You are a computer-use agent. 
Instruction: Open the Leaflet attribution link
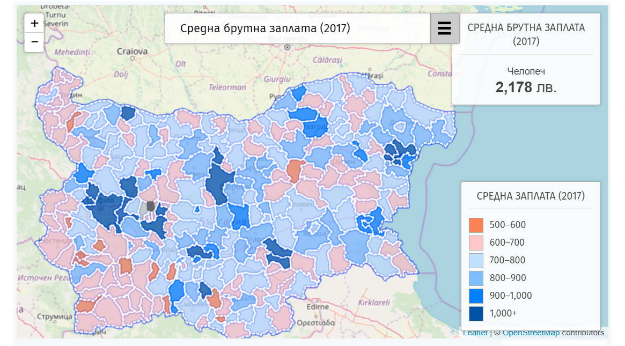pos(475,333)
